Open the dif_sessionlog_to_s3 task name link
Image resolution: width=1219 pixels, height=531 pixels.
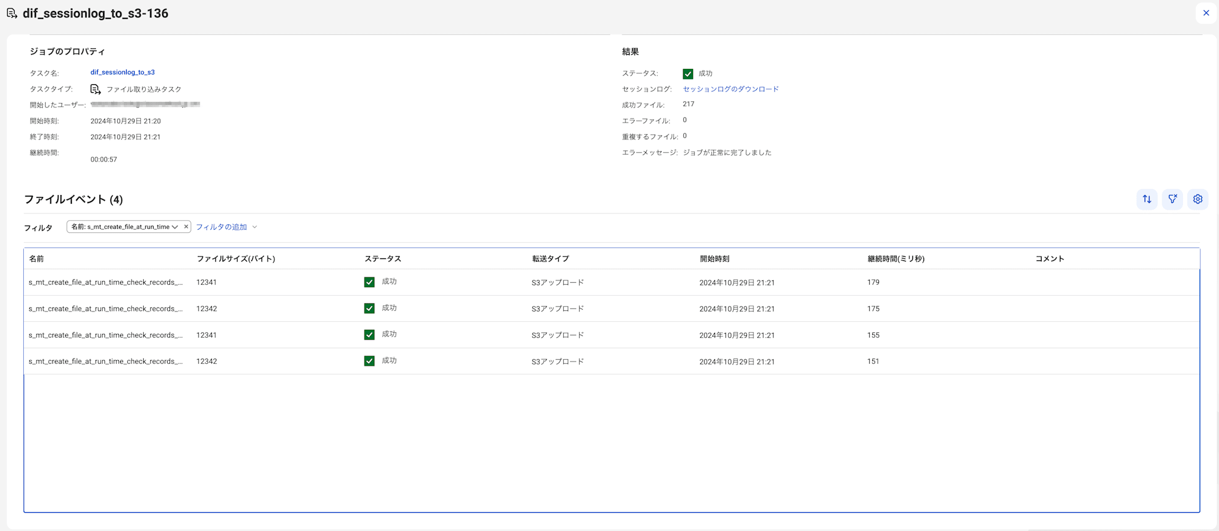123,72
